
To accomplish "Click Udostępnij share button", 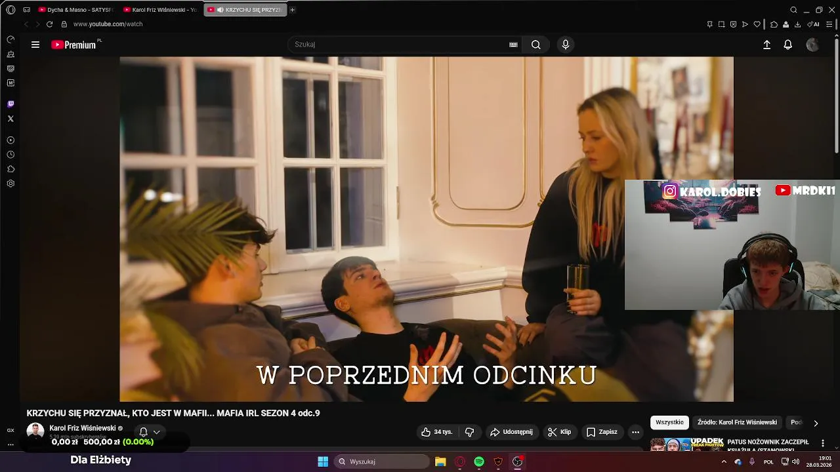I will point(511,432).
